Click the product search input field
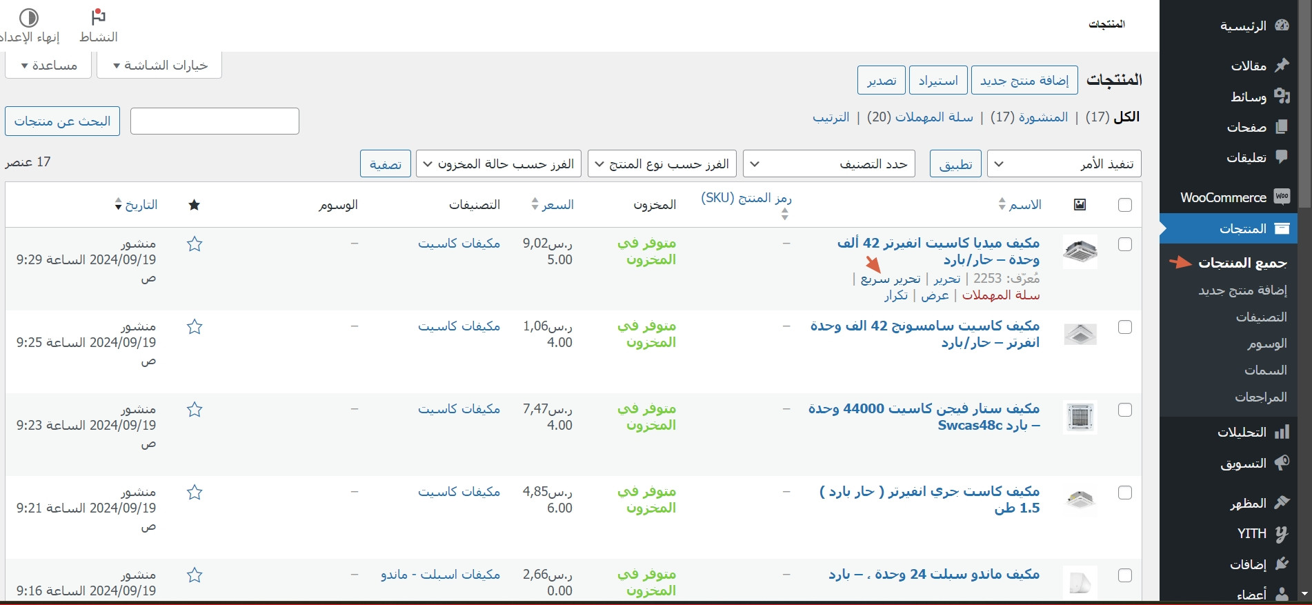The width and height of the screenshot is (1312, 605). coord(215,121)
